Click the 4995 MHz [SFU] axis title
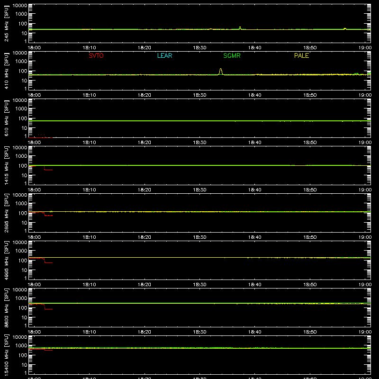 tap(7, 260)
